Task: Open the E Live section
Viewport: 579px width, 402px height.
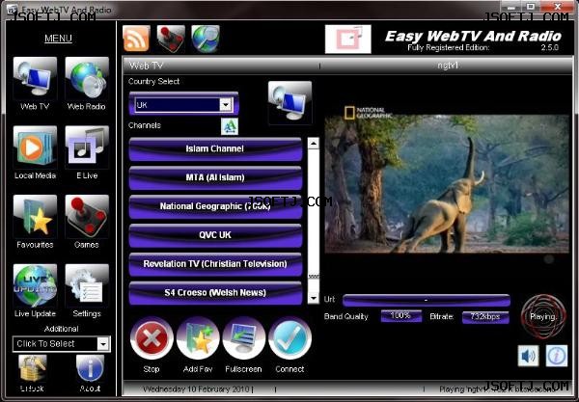Action: coord(87,147)
